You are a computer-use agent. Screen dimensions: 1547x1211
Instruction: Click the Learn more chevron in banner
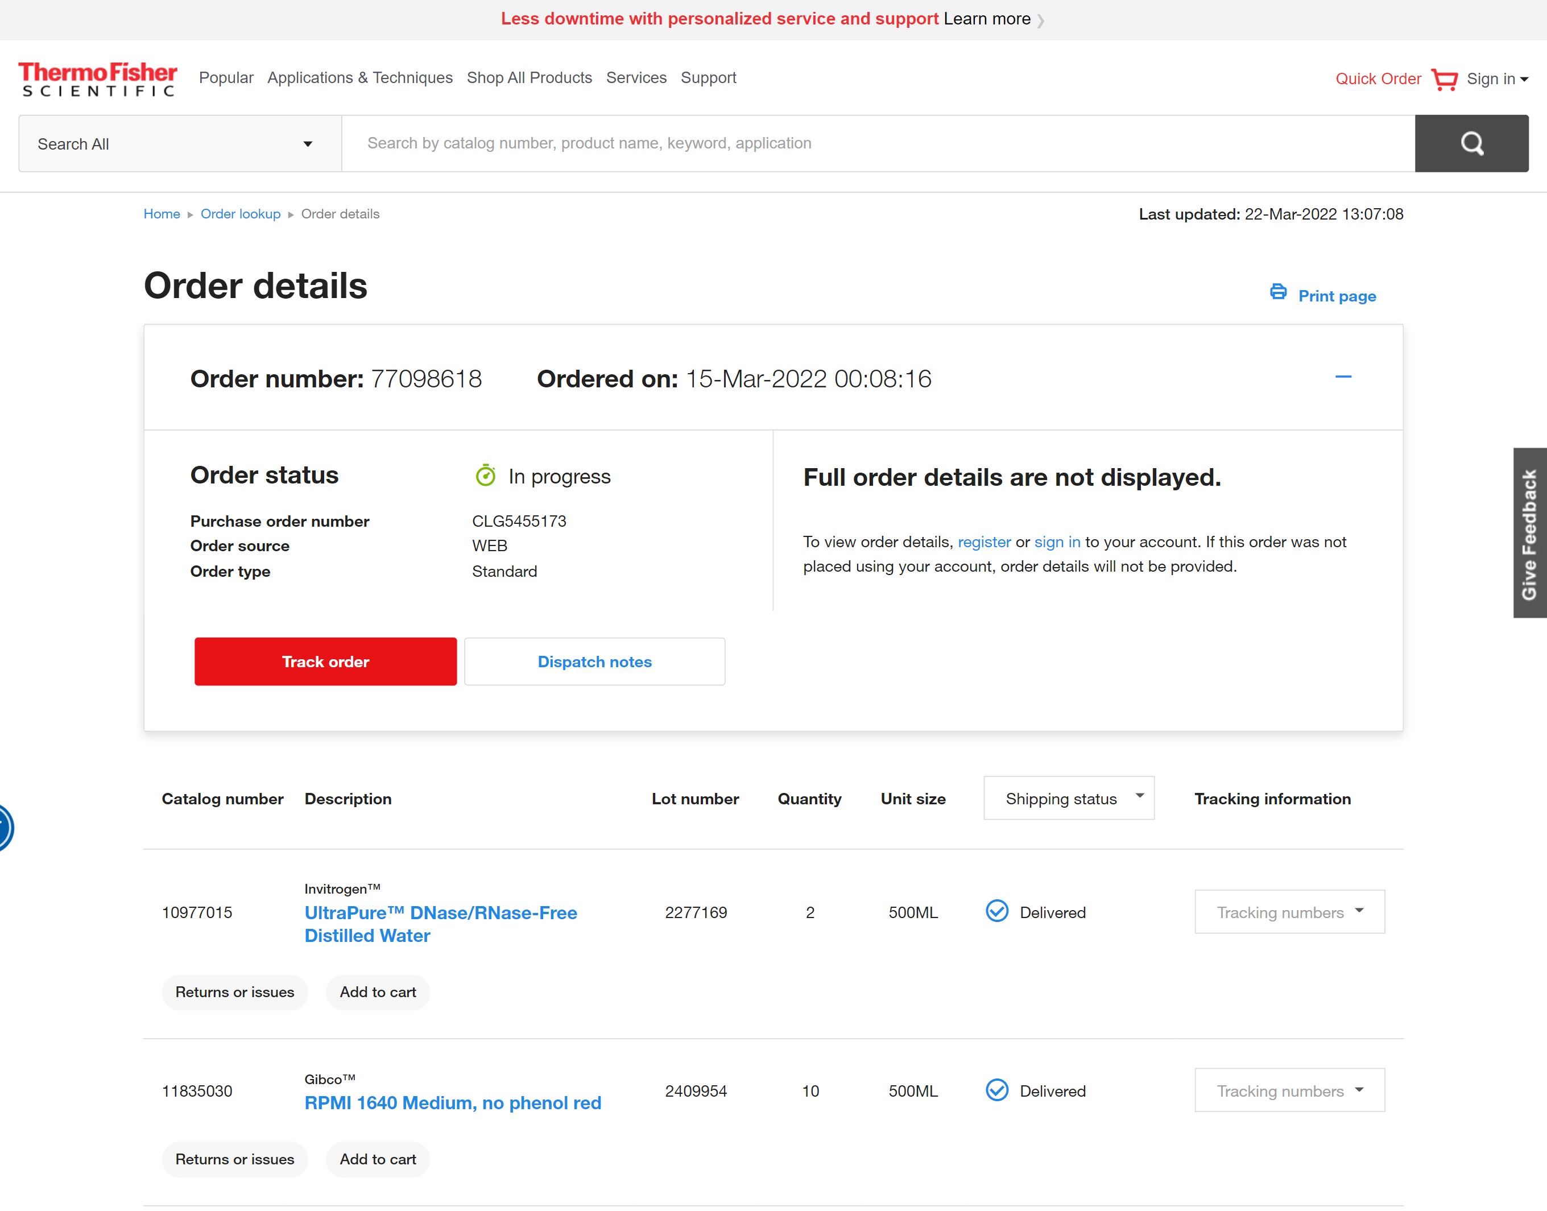pyautogui.click(x=1040, y=20)
